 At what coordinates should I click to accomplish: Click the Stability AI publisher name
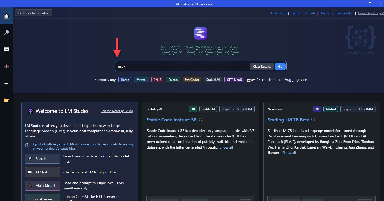(x=154, y=109)
